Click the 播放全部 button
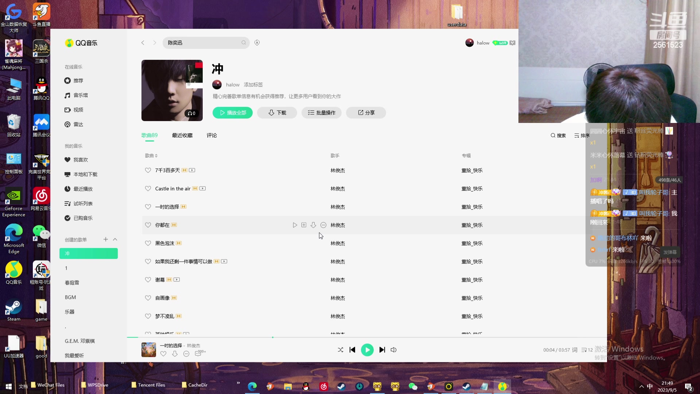700x394 pixels. point(232,113)
